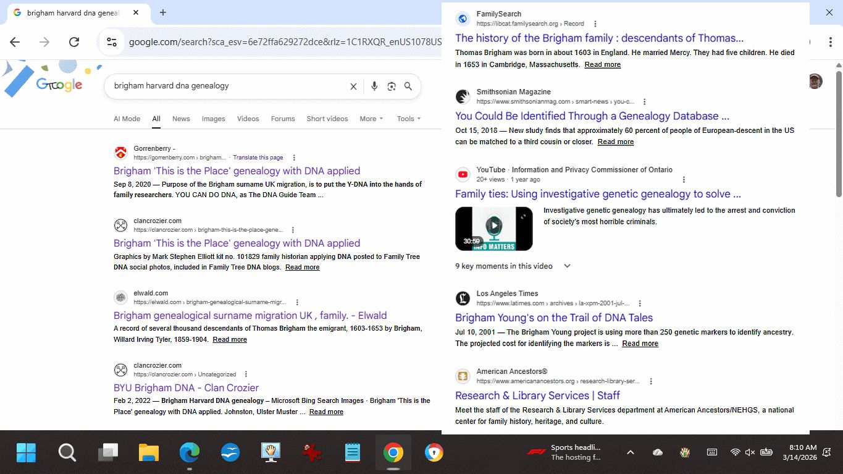Open the More search filters dropdown

click(x=372, y=119)
